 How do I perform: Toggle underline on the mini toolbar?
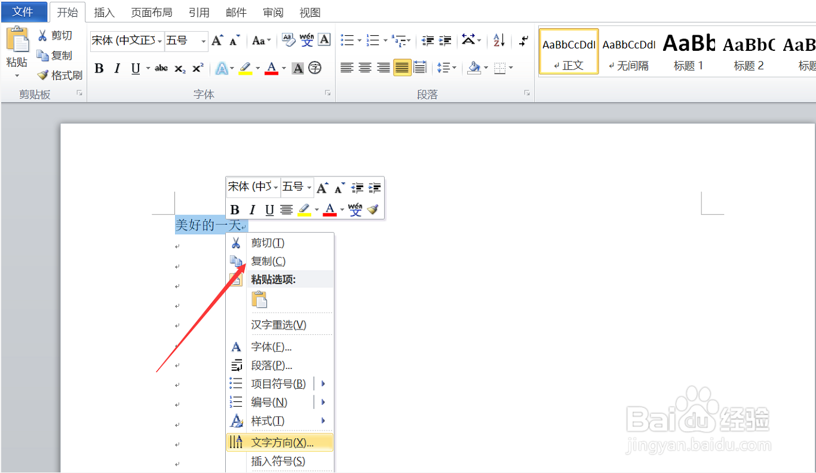click(269, 209)
